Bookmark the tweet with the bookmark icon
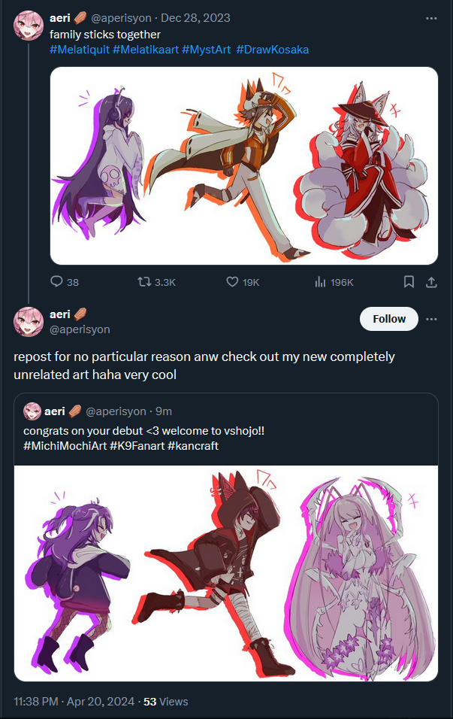This screenshot has width=453, height=719. (409, 281)
